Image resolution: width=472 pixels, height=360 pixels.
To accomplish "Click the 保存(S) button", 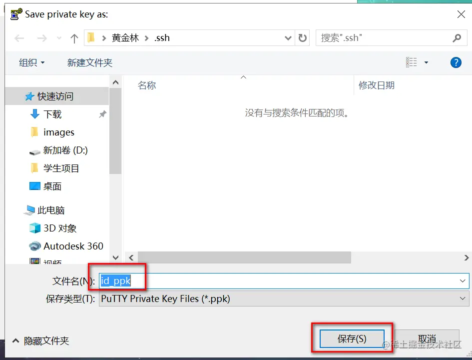I will click(352, 338).
